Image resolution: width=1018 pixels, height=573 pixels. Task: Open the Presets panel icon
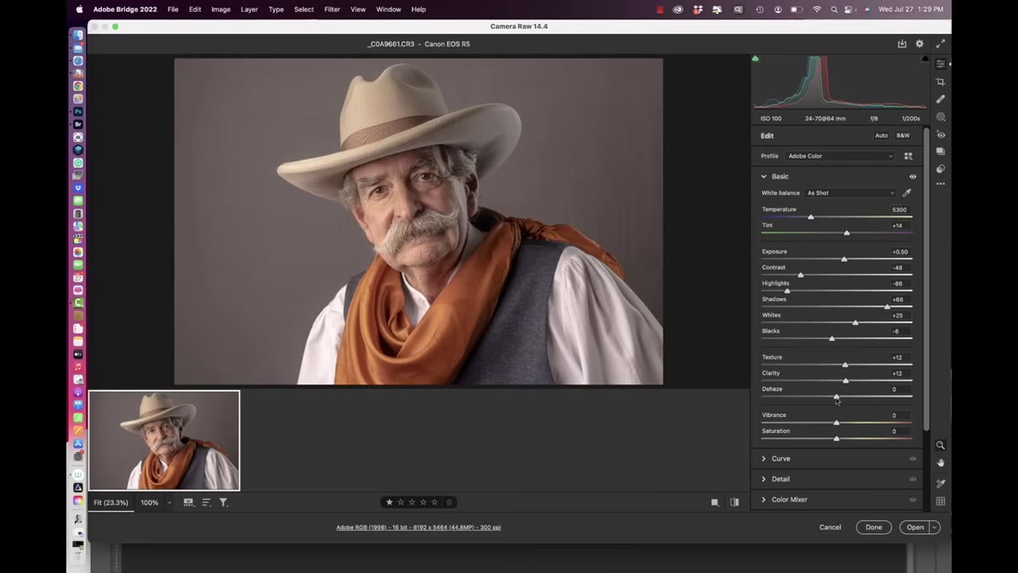click(x=941, y=169)
